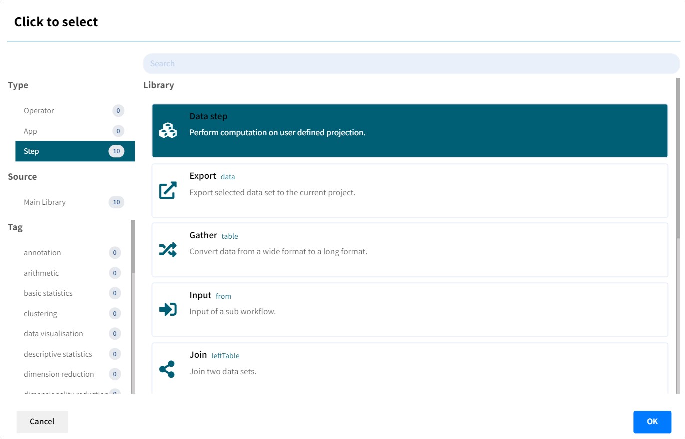The width and height of the screenshot is (685, 439).
Task: Click 'Join two data sets.' description
Action: pos(223,372)
